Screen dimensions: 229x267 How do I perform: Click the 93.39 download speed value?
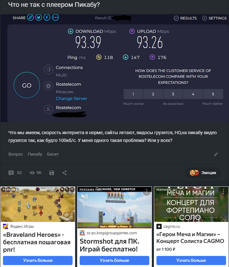coord(88,42)
